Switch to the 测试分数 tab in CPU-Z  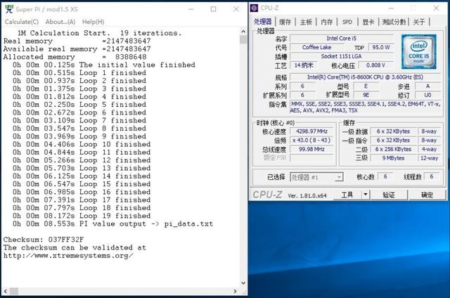tap(394, 22)
